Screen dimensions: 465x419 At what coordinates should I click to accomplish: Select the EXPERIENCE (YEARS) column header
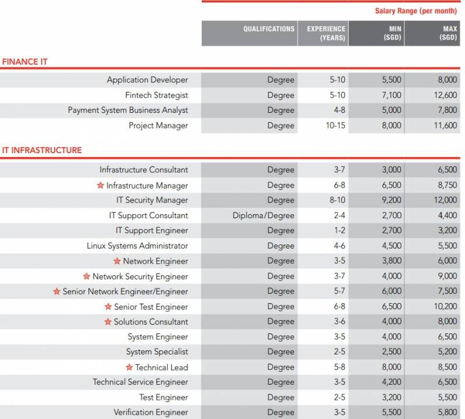tap(326, 33)
